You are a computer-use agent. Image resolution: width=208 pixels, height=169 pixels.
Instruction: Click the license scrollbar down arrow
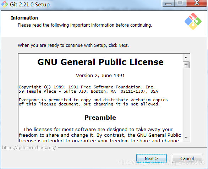186,138
